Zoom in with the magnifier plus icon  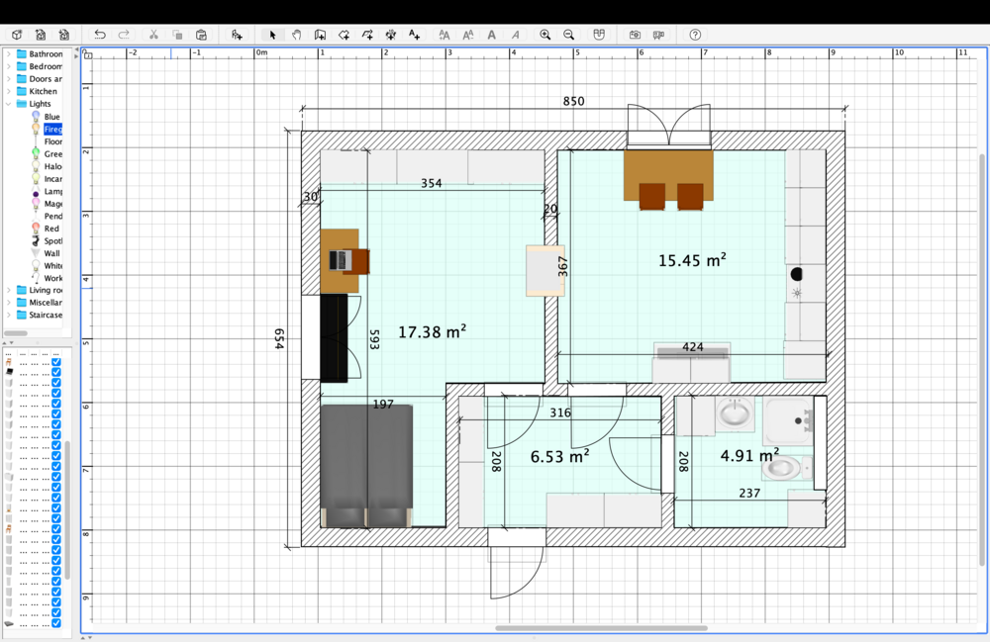coord(544,35)
